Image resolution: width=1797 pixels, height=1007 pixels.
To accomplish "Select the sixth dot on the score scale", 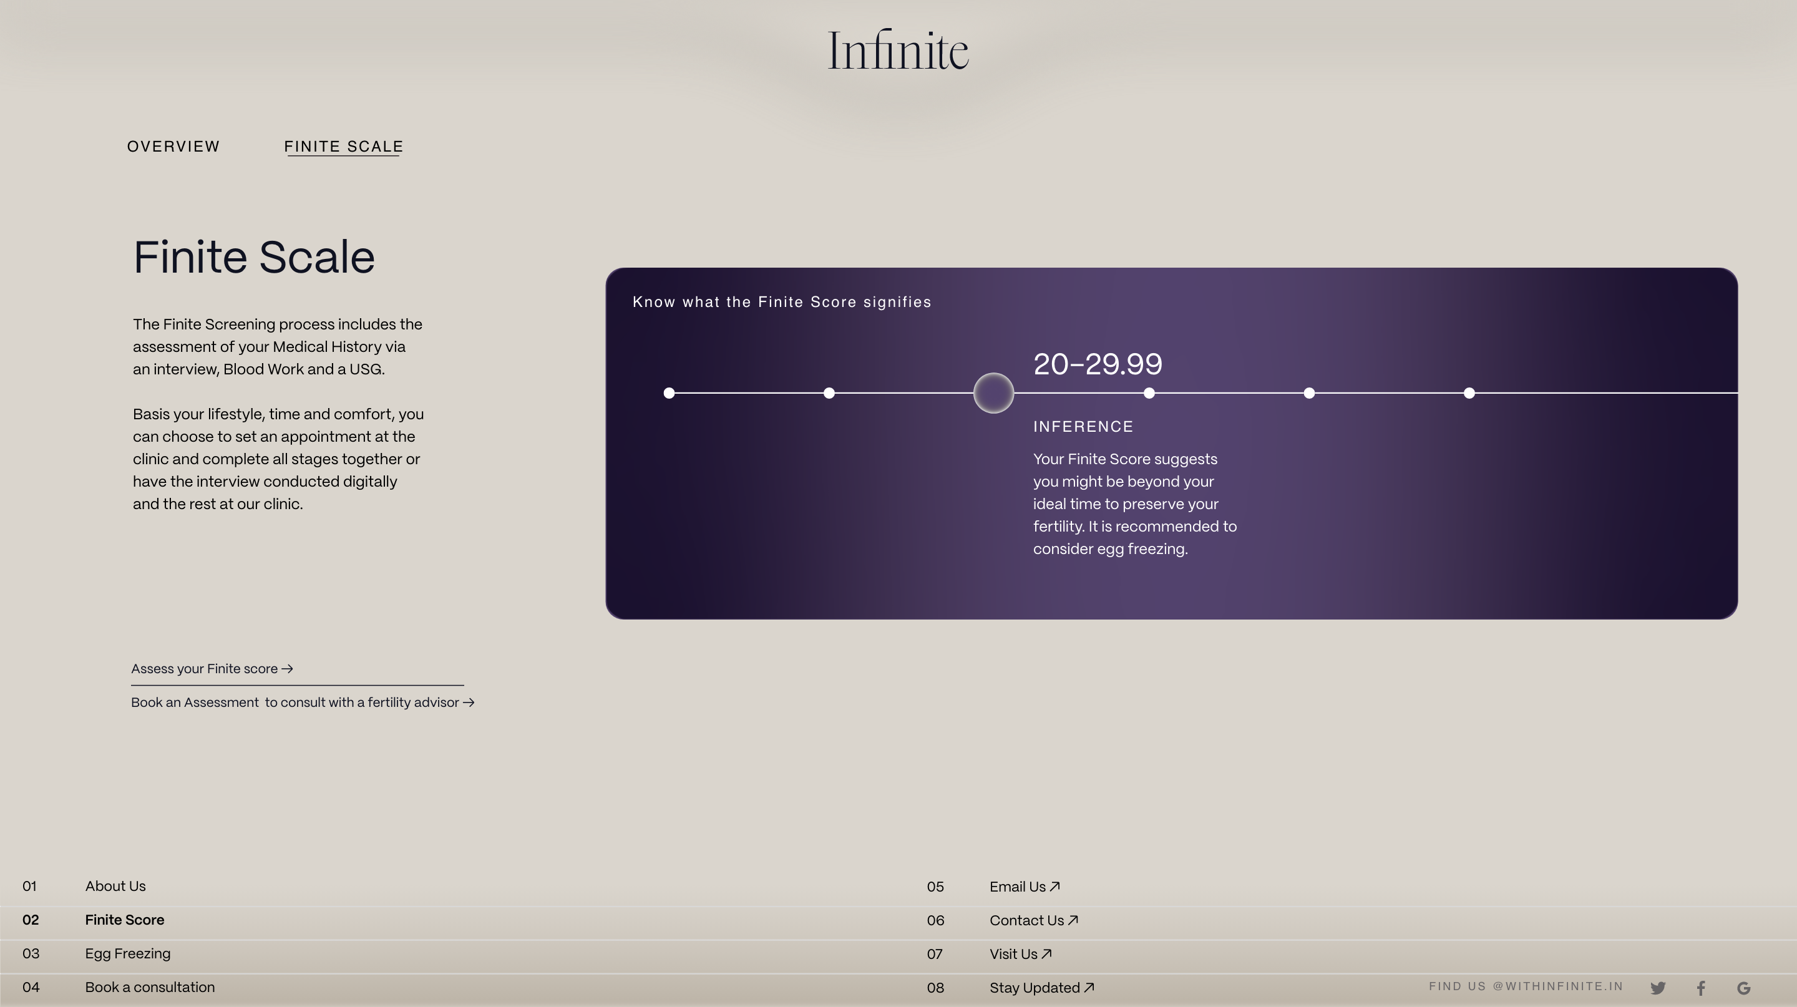I will [1469, 393].
